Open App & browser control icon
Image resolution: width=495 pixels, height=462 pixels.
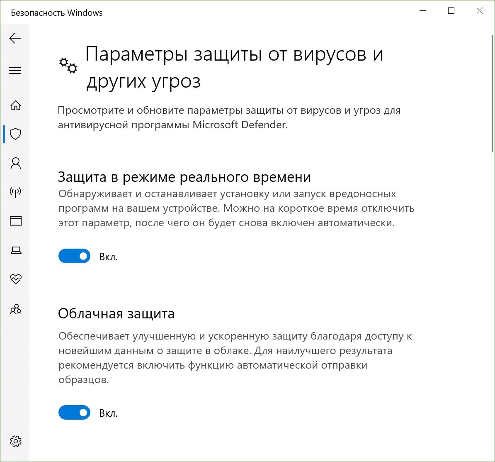tap(15, 220)
